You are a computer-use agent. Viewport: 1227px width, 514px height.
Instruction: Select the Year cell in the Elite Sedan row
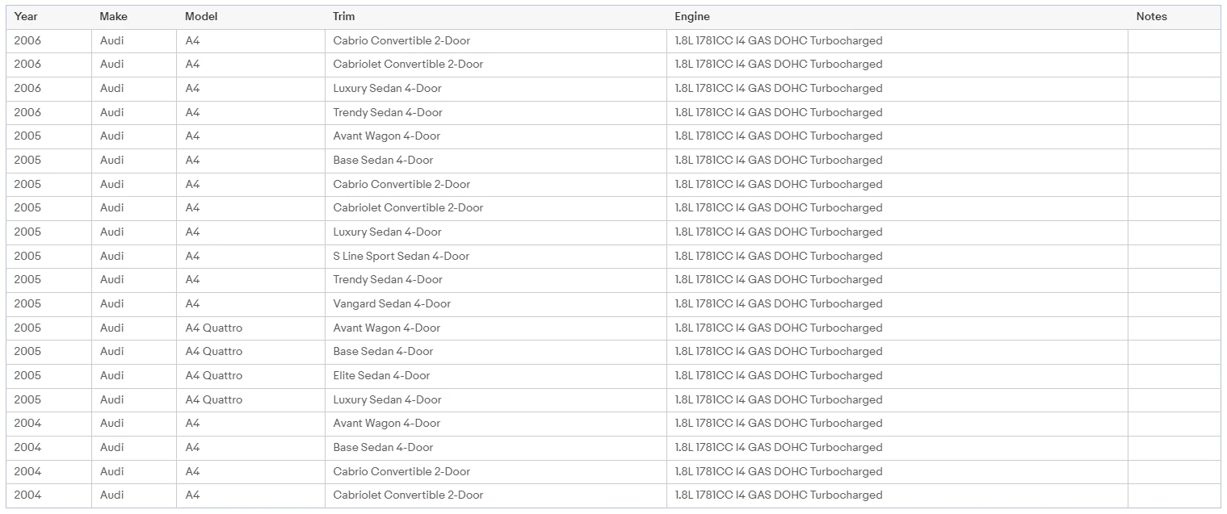pos(27,375)
